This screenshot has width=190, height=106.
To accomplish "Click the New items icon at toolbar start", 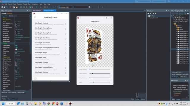I will click(2, 7).
